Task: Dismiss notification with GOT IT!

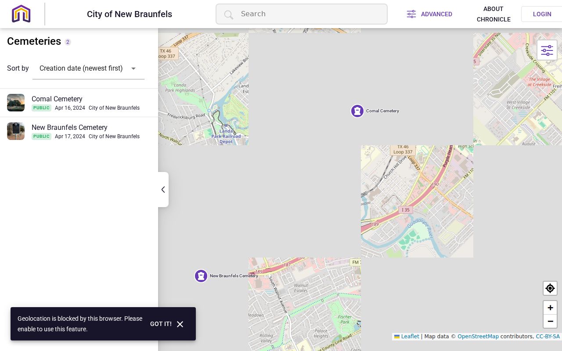Action: (x=161, y=324)
